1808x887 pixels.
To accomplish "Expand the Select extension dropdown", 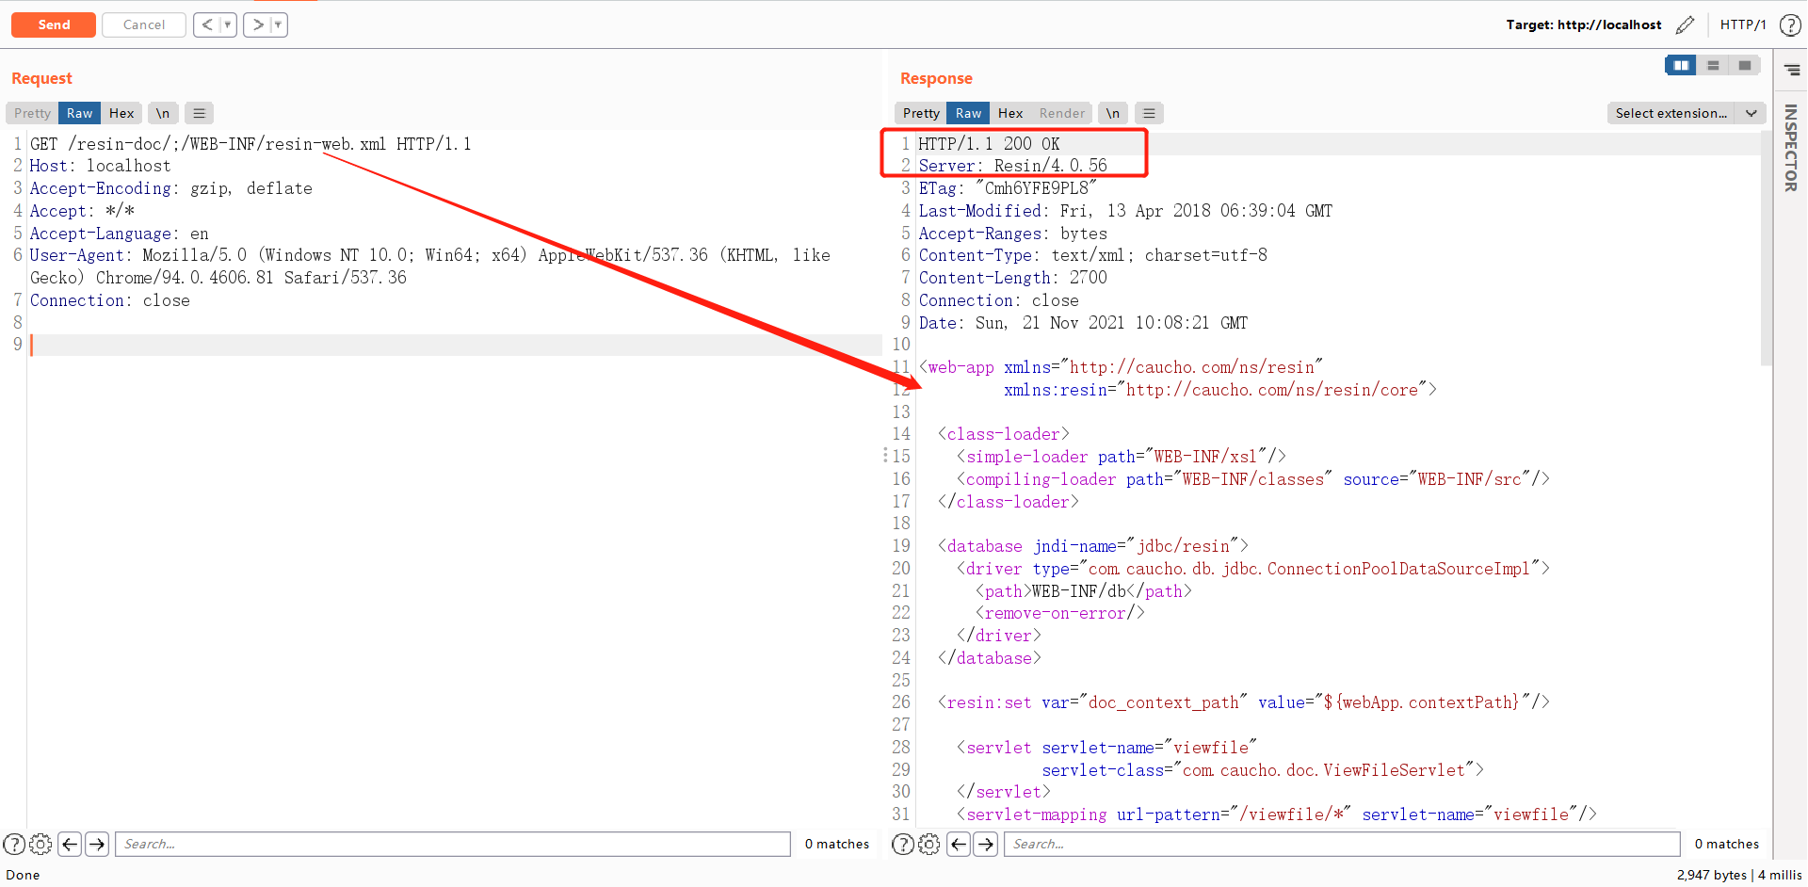I will [1751, 113].
